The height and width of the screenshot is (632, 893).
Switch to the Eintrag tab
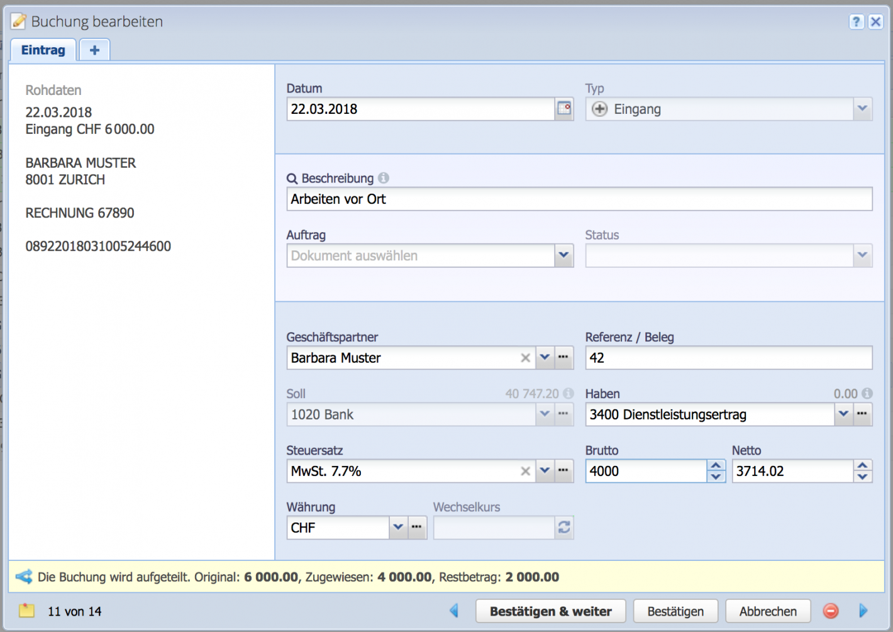point(43,50)
